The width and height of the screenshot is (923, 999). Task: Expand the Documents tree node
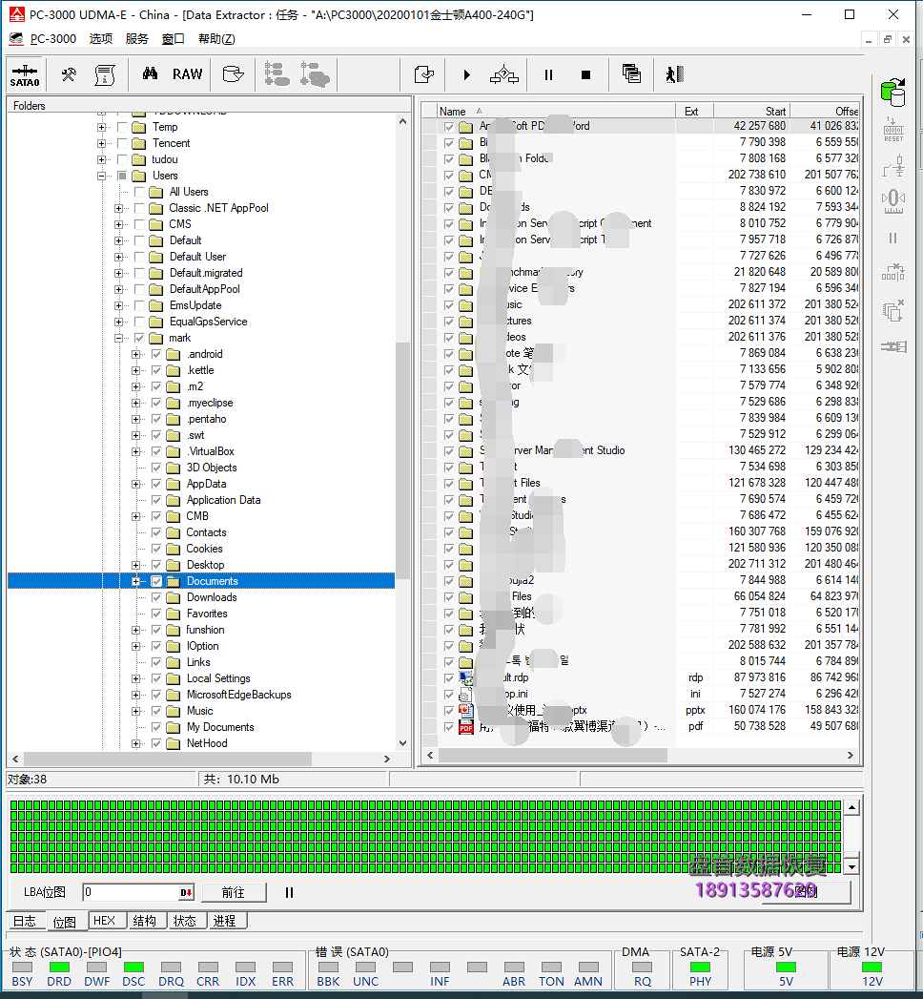[x=135, y=581]
